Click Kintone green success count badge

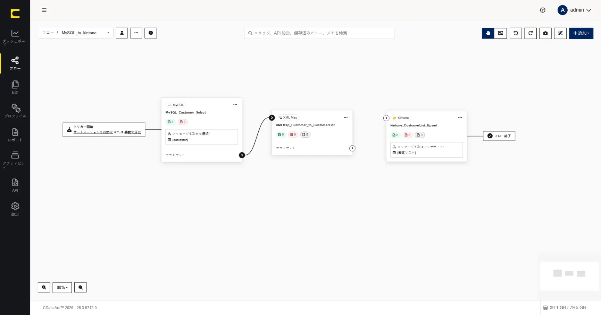coord(395,135)
